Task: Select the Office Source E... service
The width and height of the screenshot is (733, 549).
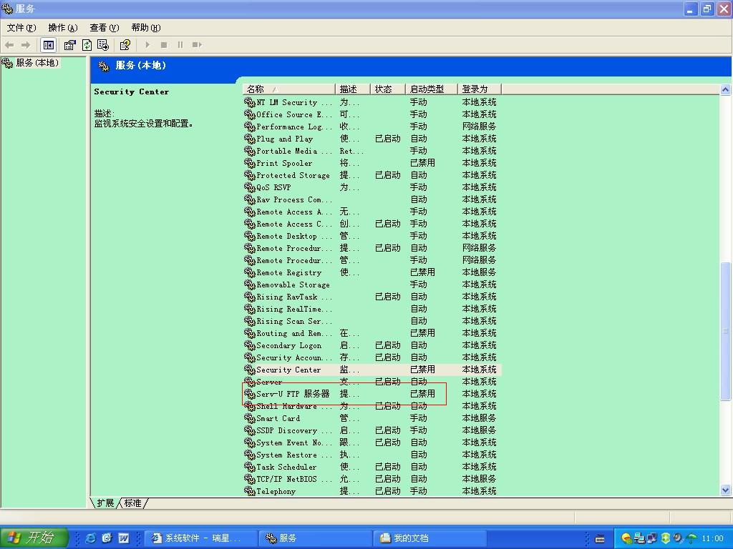Action: click(372, 114)
